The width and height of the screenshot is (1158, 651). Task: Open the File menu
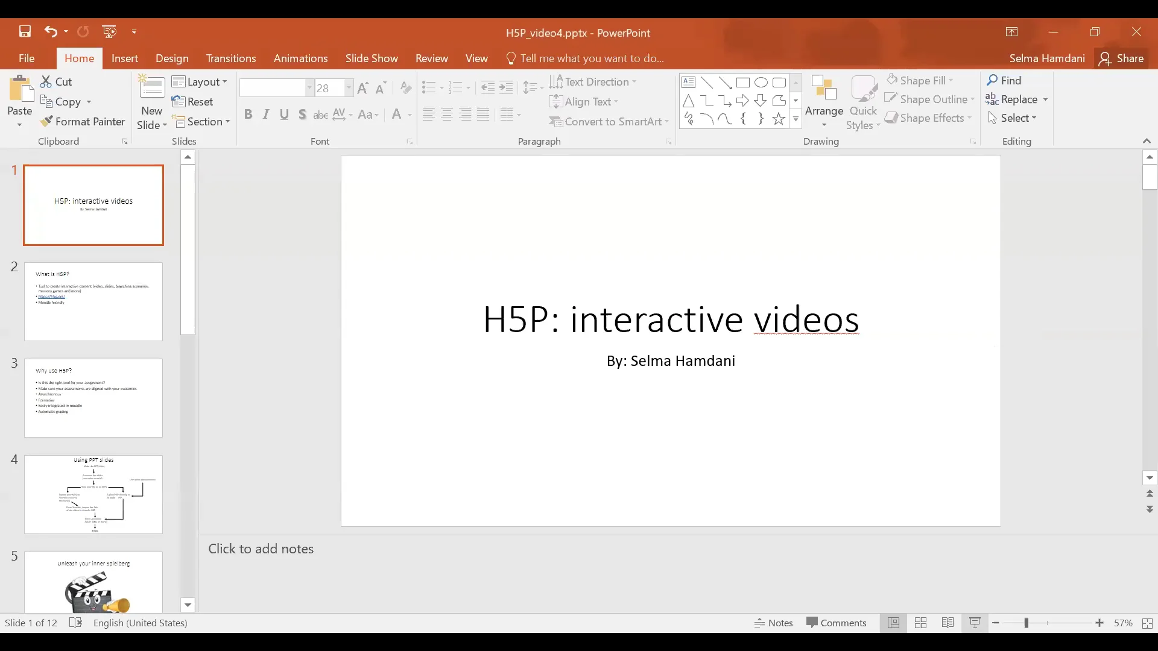(x=27, y=58)
